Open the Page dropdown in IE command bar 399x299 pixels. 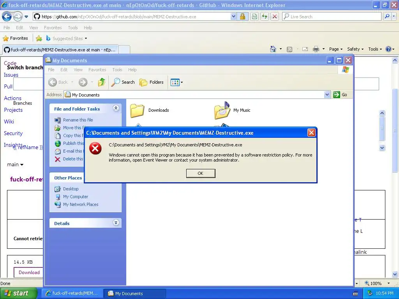[335, 49]
